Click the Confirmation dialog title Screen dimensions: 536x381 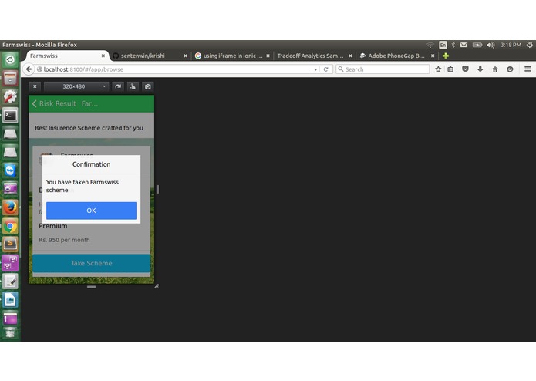click(x=91, y=164)
